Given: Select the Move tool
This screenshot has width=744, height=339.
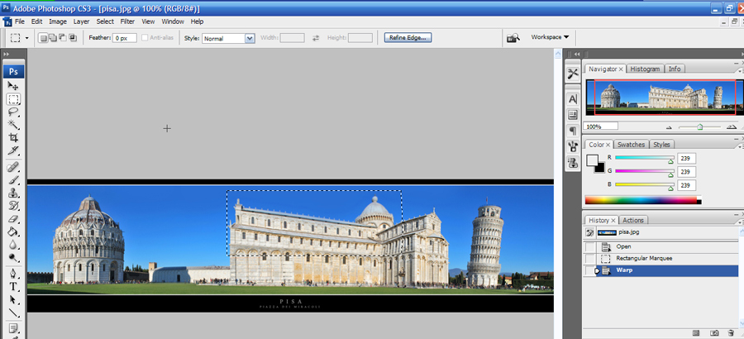Looking at the screenshot, I should (x=13, y=86).
